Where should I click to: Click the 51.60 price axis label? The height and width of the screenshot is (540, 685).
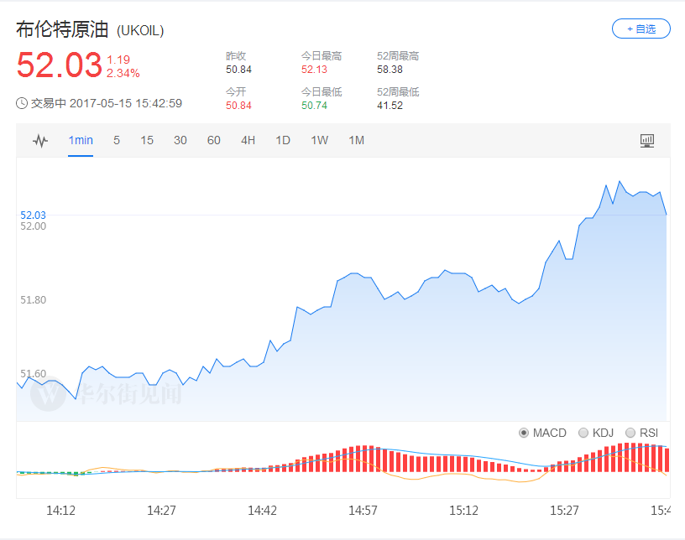coord(34,374)
